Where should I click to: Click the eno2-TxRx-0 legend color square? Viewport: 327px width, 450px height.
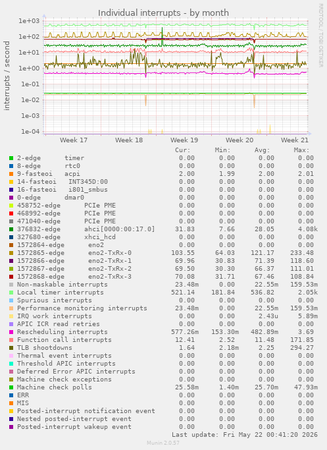pos(11,253)
